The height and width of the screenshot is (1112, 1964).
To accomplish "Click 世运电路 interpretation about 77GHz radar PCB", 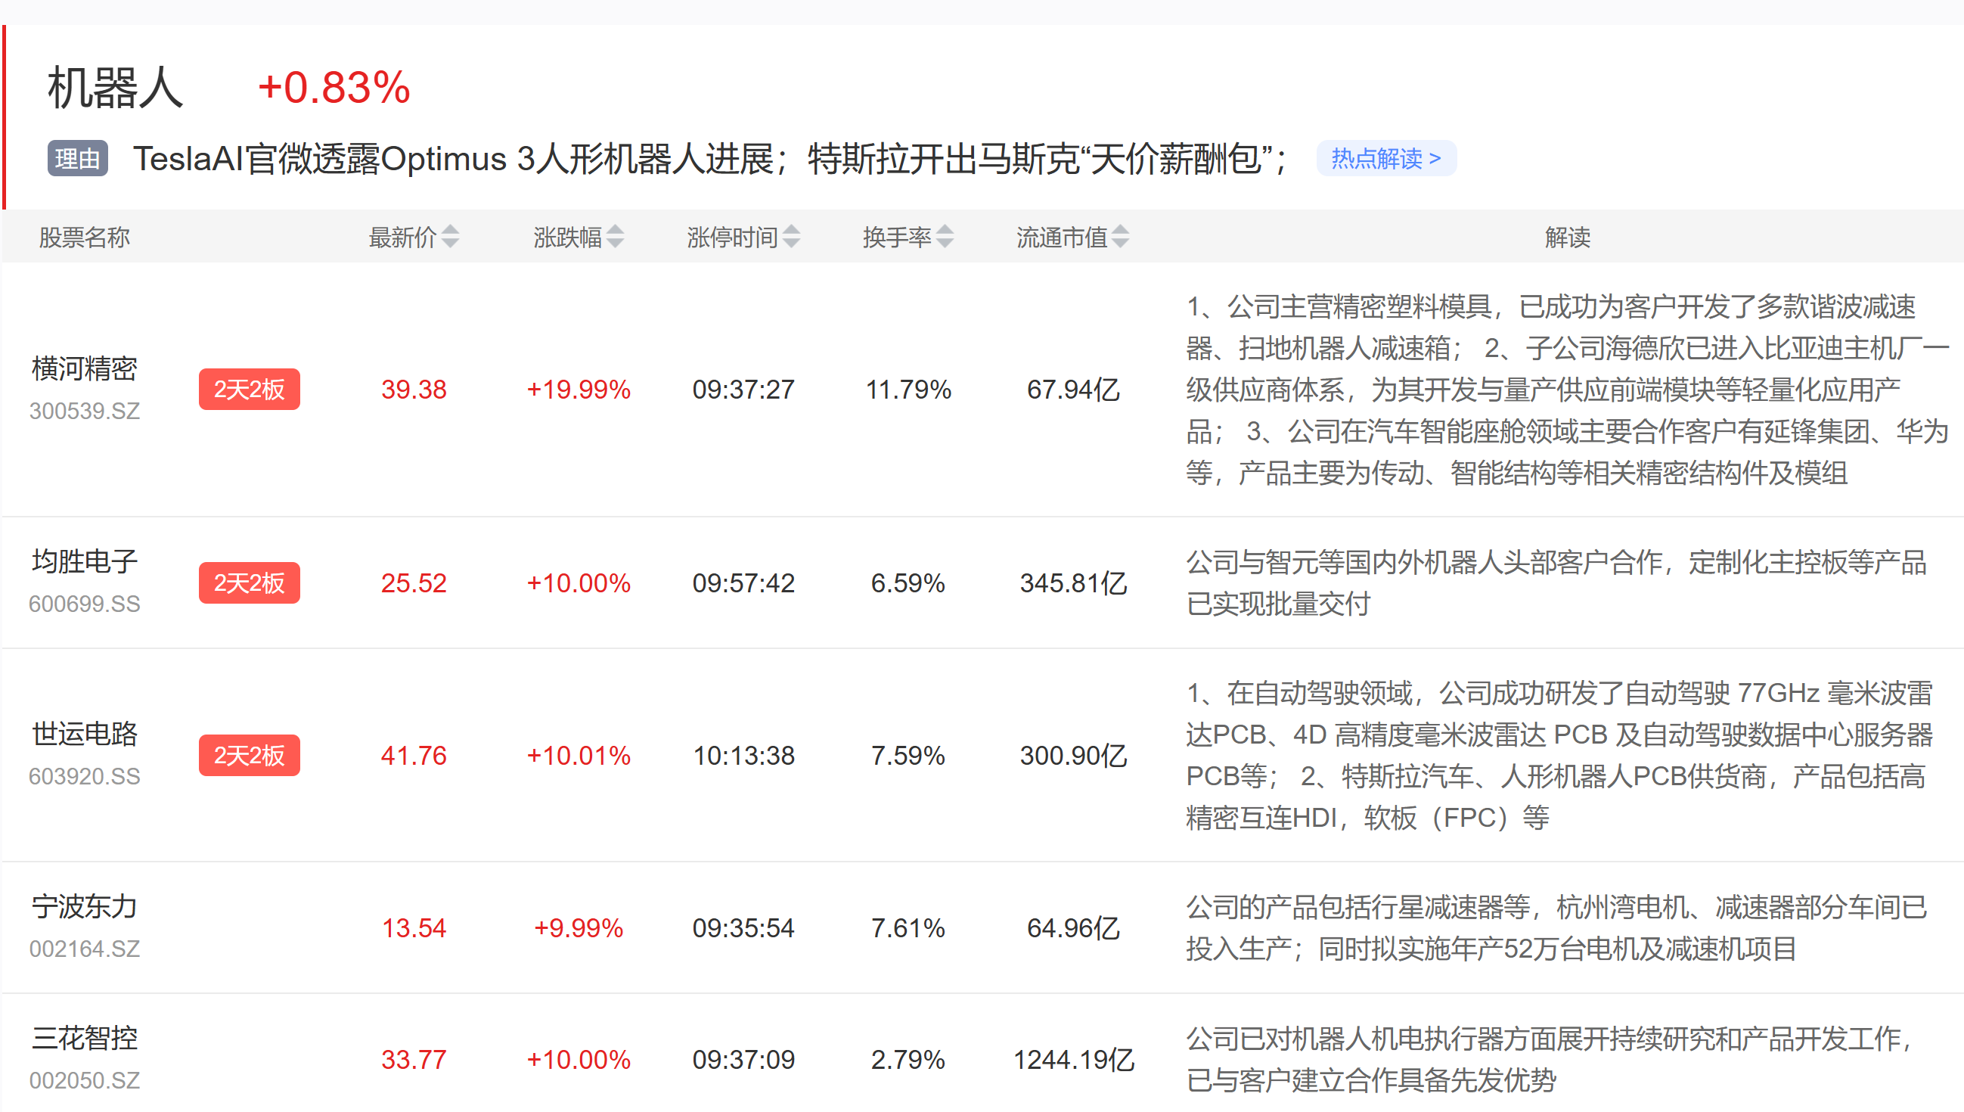I will click(x=1559, y=756).
